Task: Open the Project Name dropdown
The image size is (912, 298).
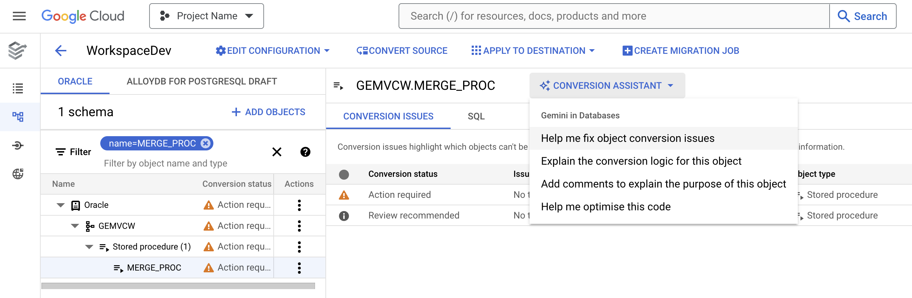Action: 207,16
